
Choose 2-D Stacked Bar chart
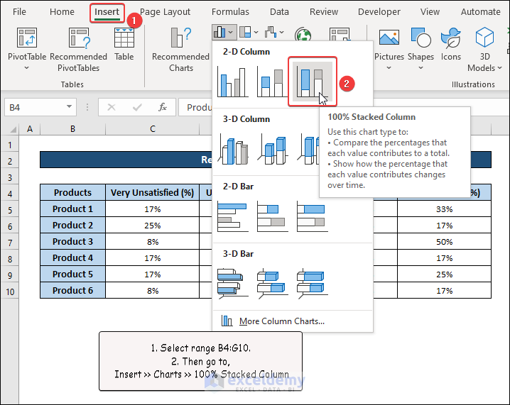coord(273,216)
